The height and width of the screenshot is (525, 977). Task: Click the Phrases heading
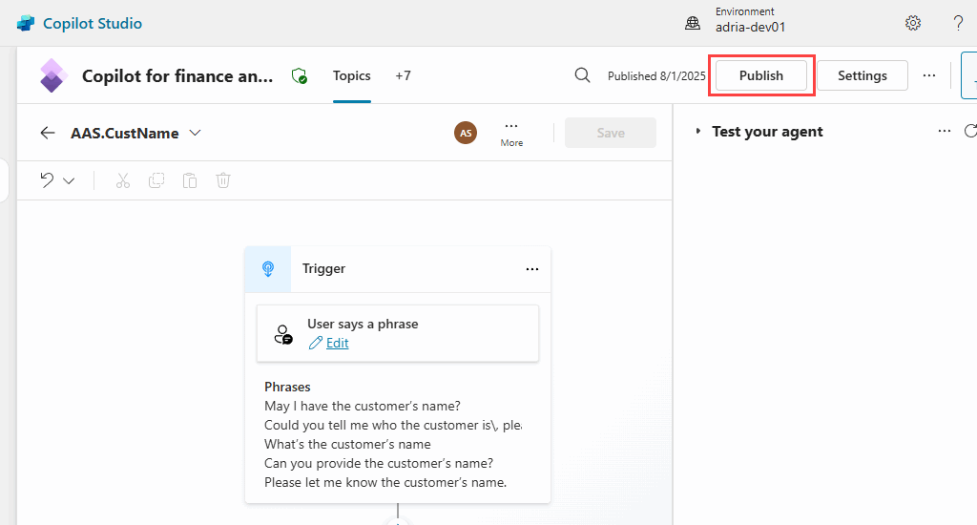(x=287, y=387)
